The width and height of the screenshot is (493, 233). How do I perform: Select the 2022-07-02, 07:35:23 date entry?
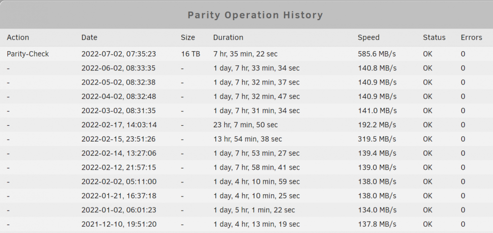(x=118, y=54)
